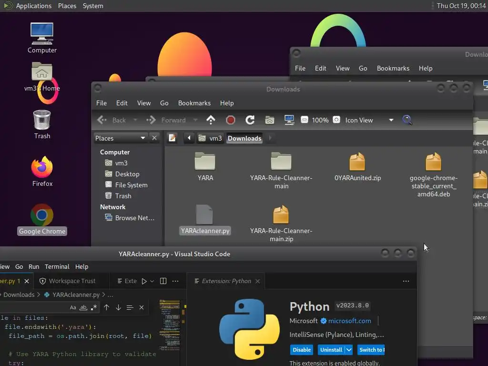Open Terminal menu in VS Code
Viewport: 488px width, 366px height.
[57, 267]
